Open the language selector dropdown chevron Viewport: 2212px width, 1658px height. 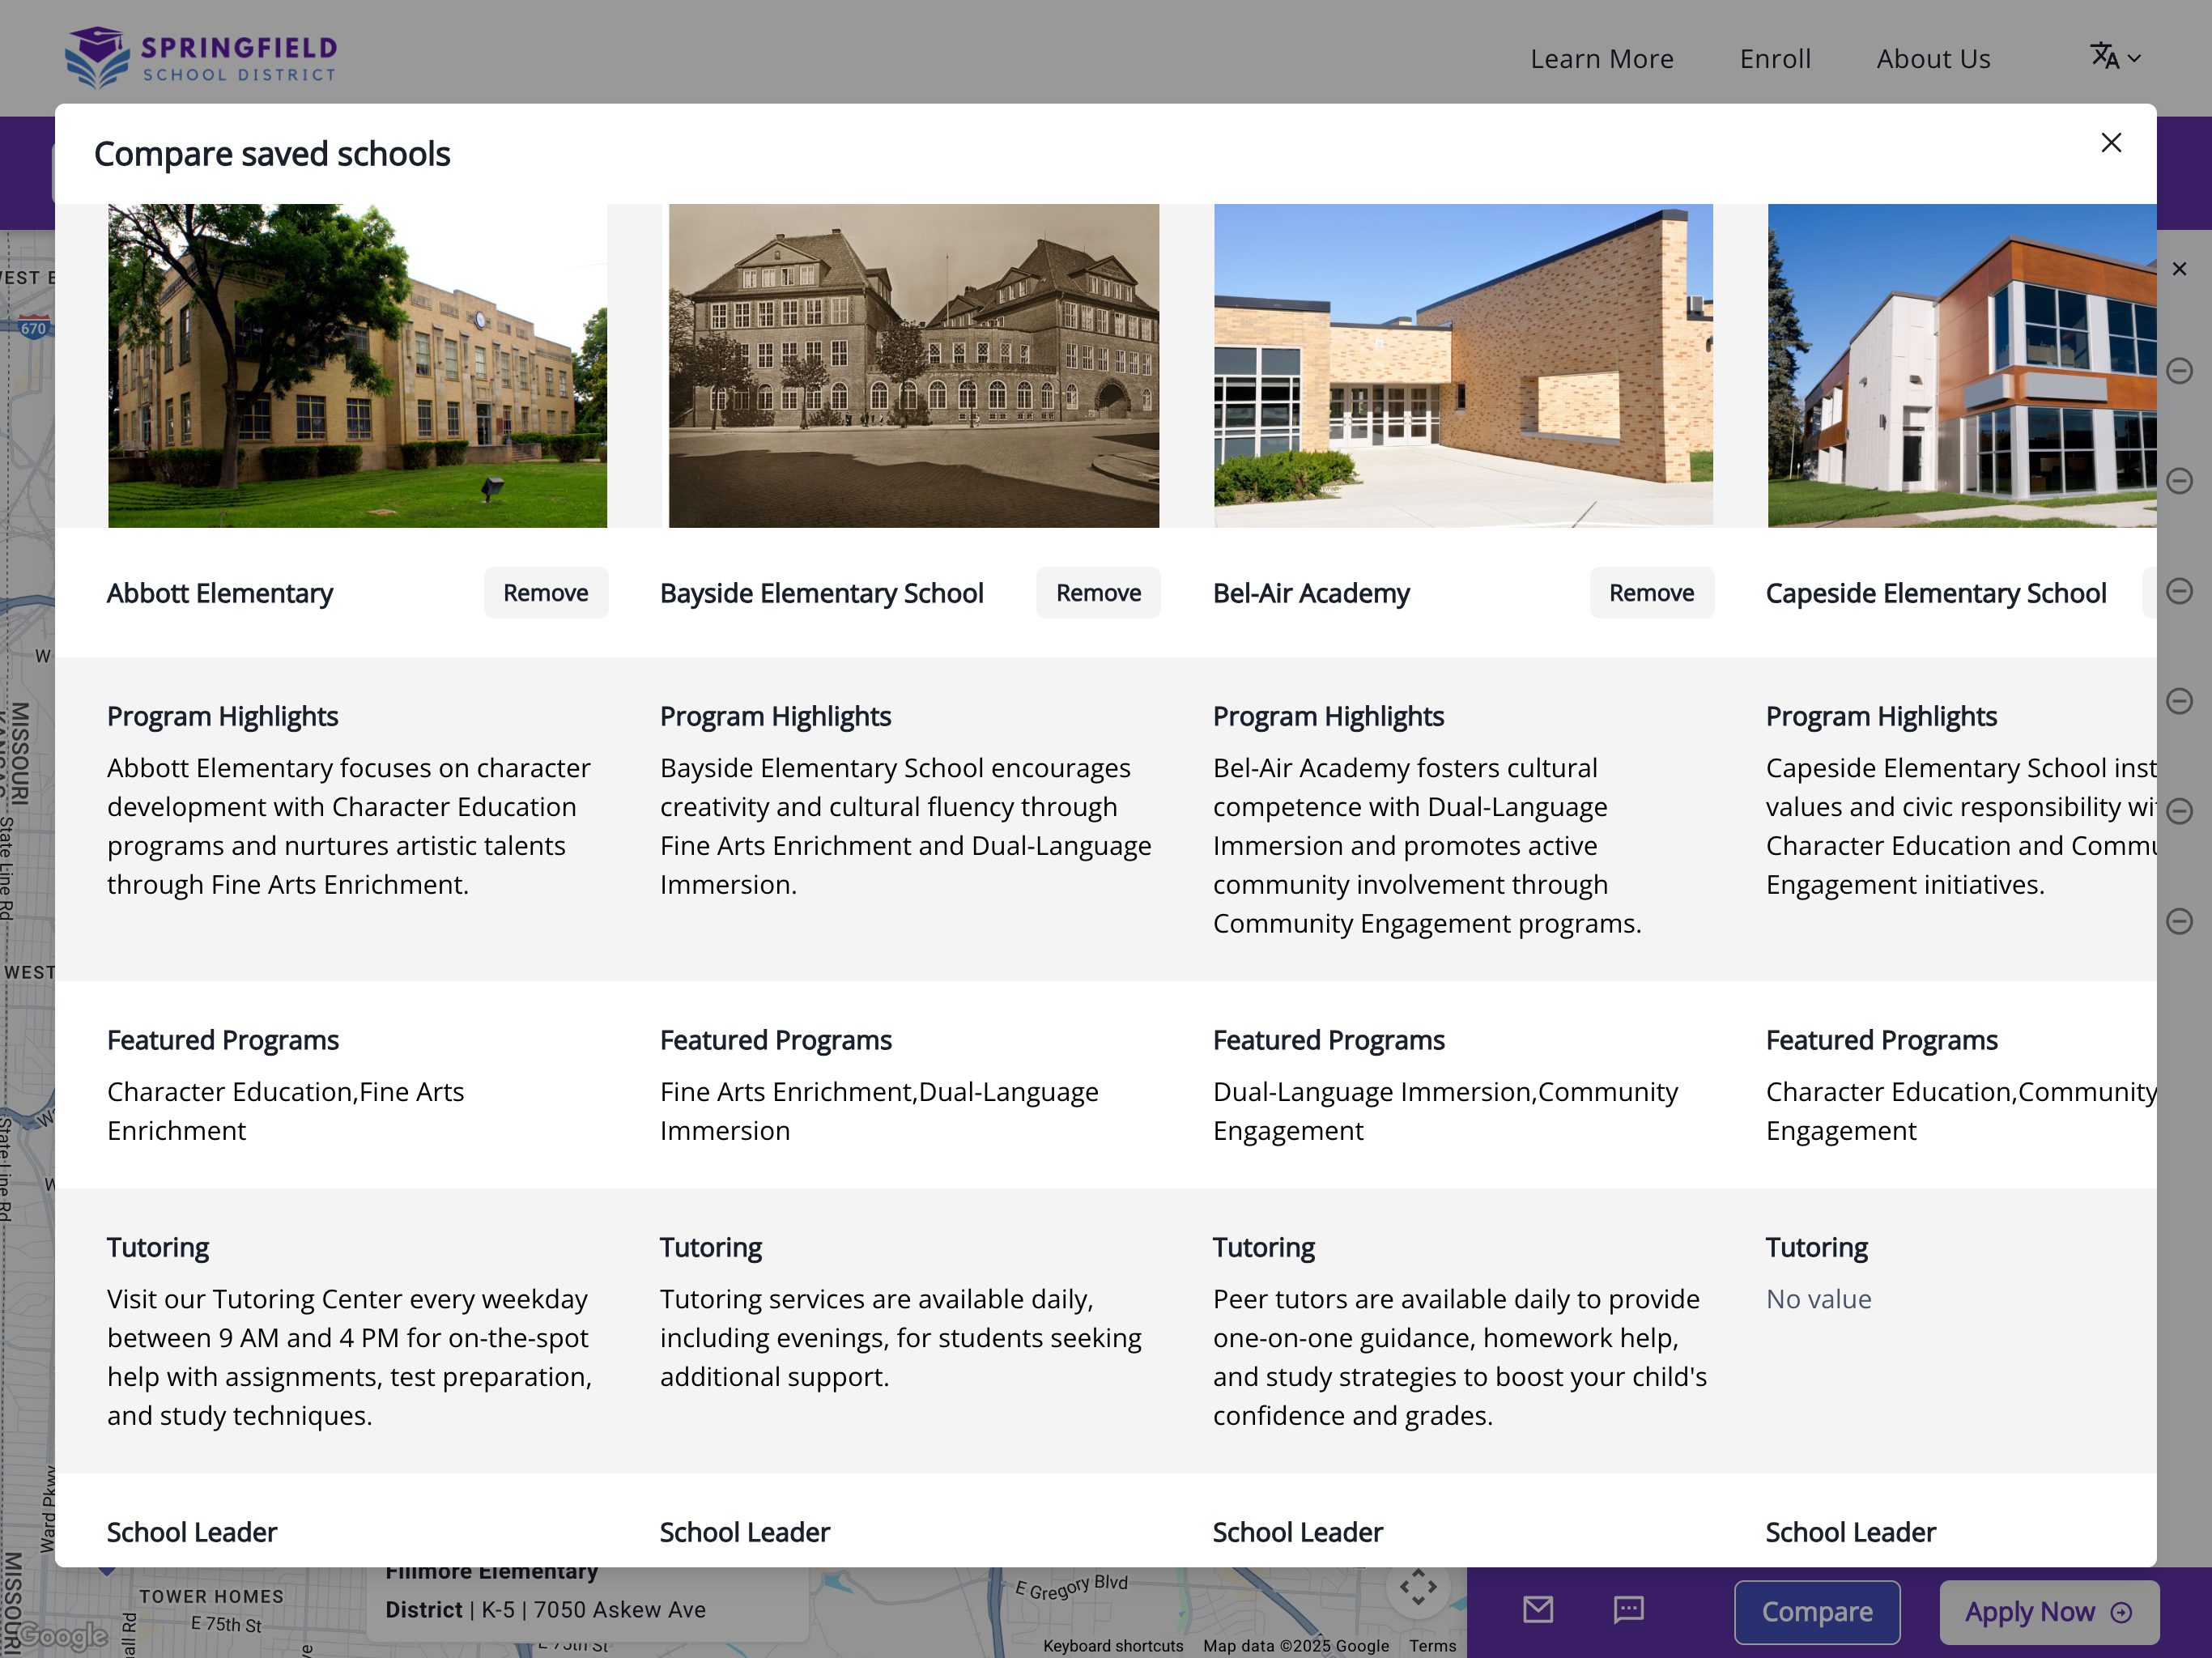click(x=2136, y=58)
